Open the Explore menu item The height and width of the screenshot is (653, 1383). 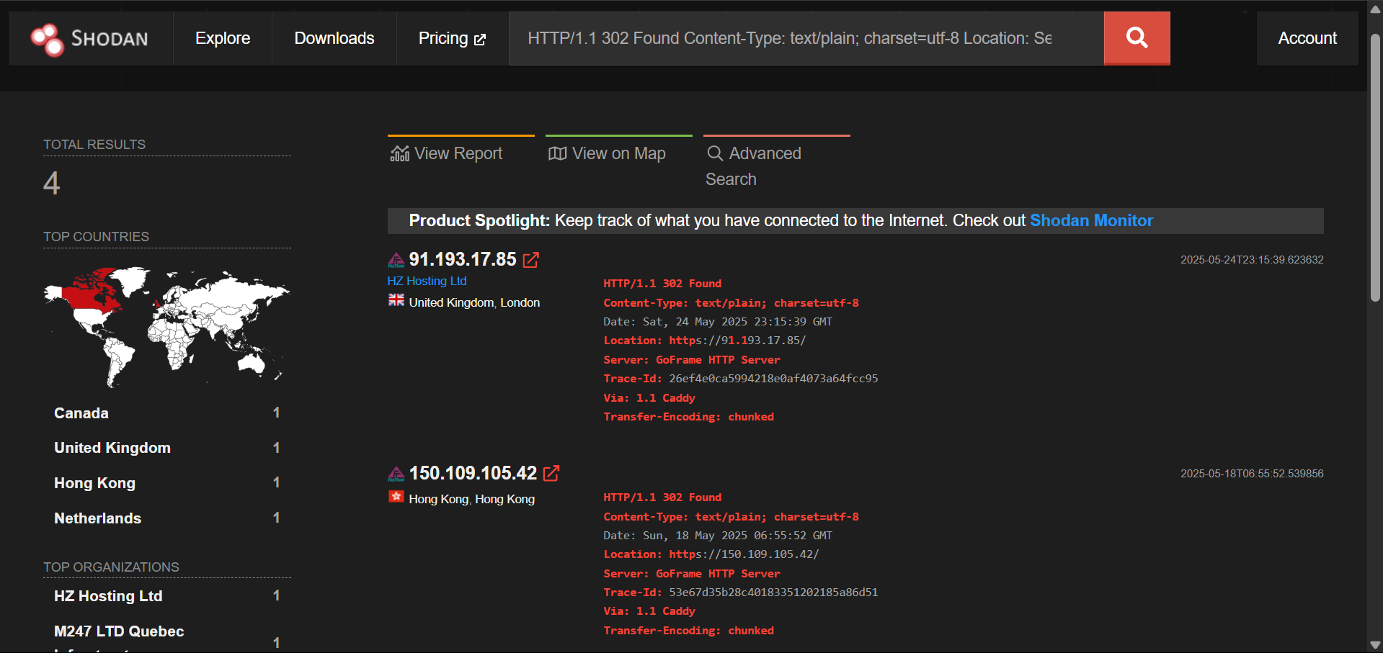pos(223,38)
